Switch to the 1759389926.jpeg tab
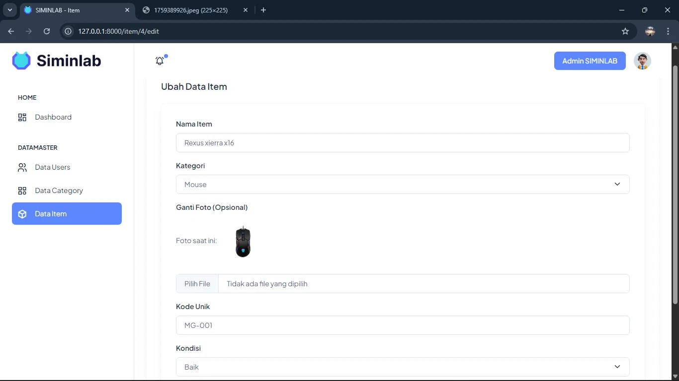 point(190,10)
